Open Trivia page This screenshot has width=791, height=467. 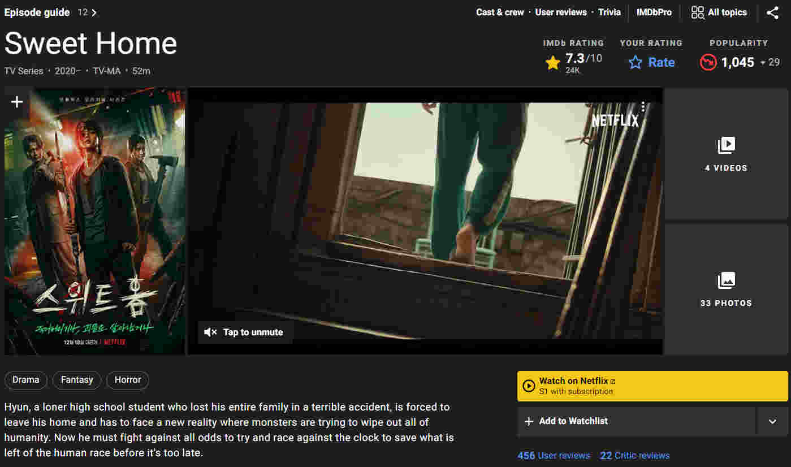tap(610, 12)
